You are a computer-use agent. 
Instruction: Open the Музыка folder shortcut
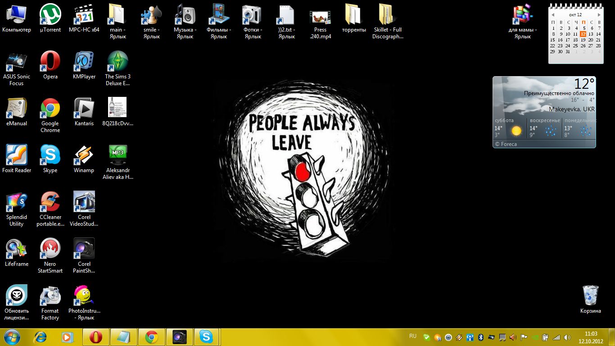(x=185, y=22)
